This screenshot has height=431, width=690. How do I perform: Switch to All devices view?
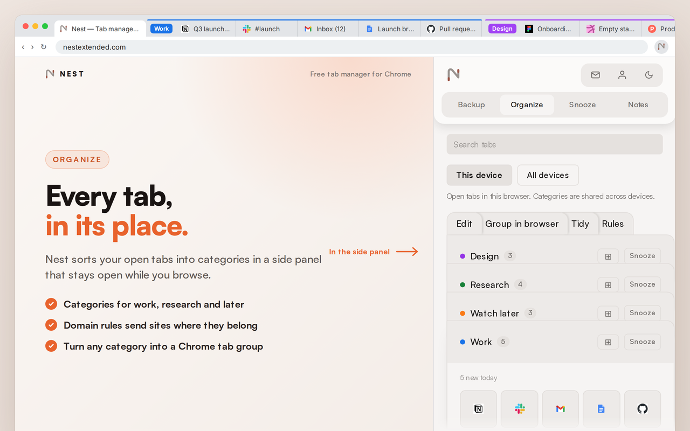point(548,175)
